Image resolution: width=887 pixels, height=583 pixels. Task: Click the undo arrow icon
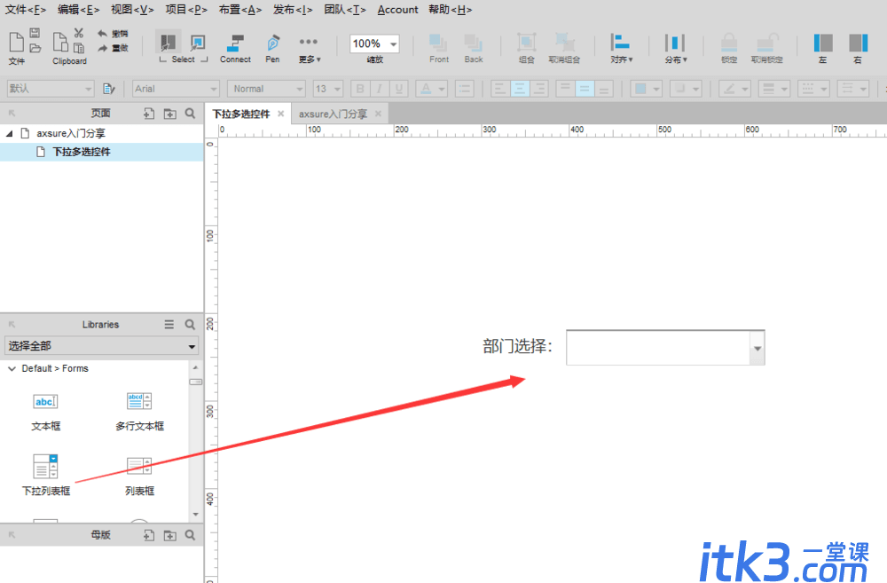pos(102,34)
